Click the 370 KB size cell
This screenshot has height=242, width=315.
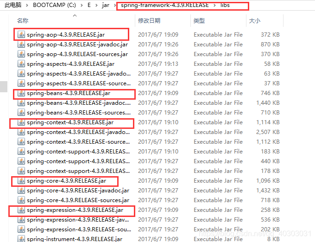pyautogui.click(x=270, y=54)
